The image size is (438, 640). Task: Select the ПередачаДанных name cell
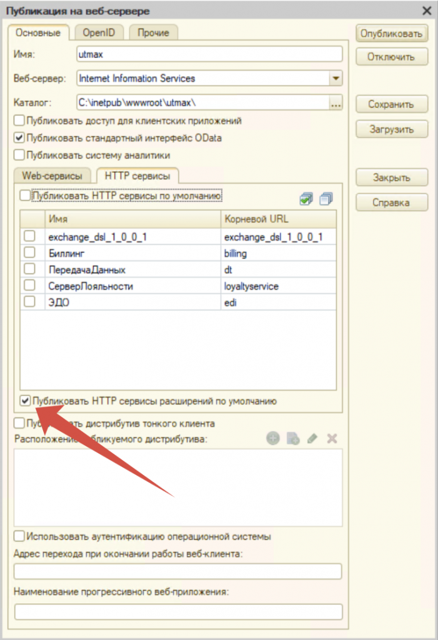[x=132, y=269]
